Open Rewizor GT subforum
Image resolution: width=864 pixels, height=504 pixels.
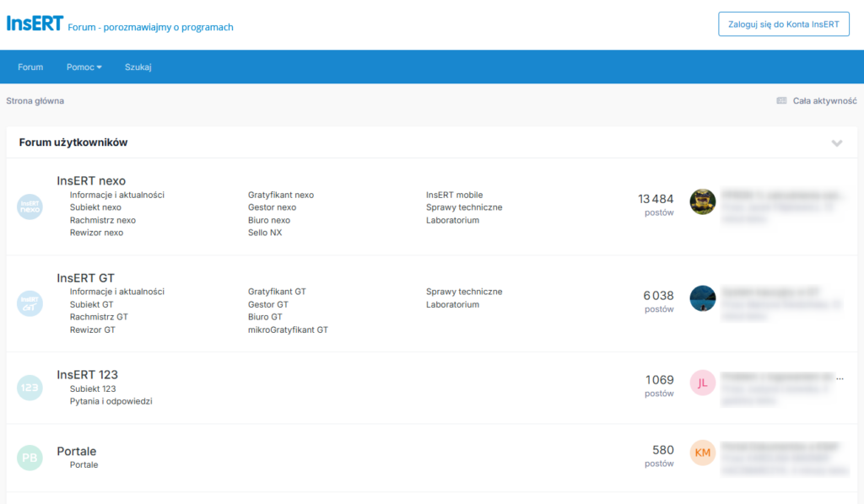tap(93, 330)
